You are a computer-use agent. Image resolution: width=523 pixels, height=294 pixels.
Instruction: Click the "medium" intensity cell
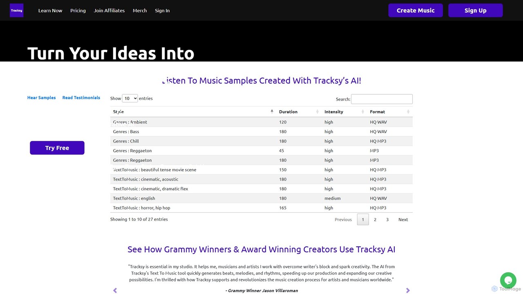(x=333, y=198)
